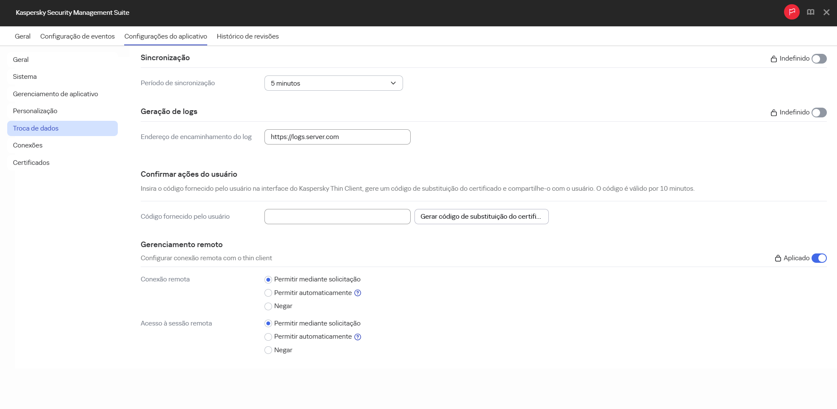Click help icon next to Permitir automaticamente under Conexão remota
The height and width of the screenshot is (409, 837).
tap(358, 292)
